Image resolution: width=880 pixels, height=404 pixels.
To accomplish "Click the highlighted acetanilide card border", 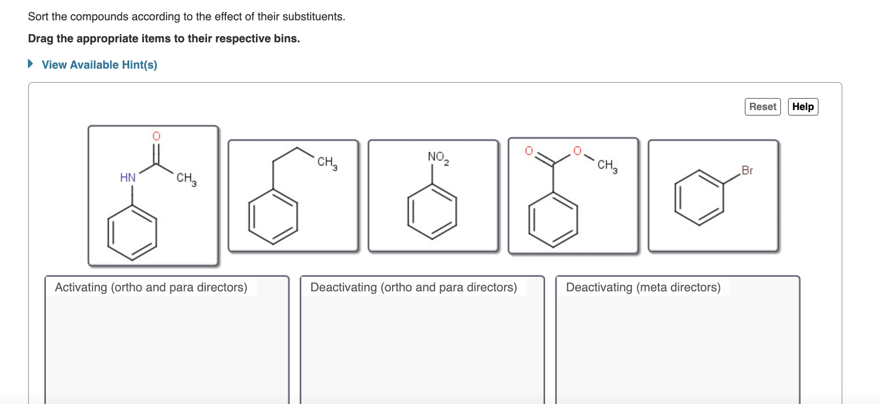I will [x=89, y=195].
